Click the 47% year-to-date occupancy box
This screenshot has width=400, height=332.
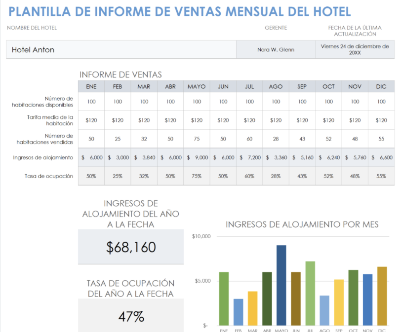(131, 316)
